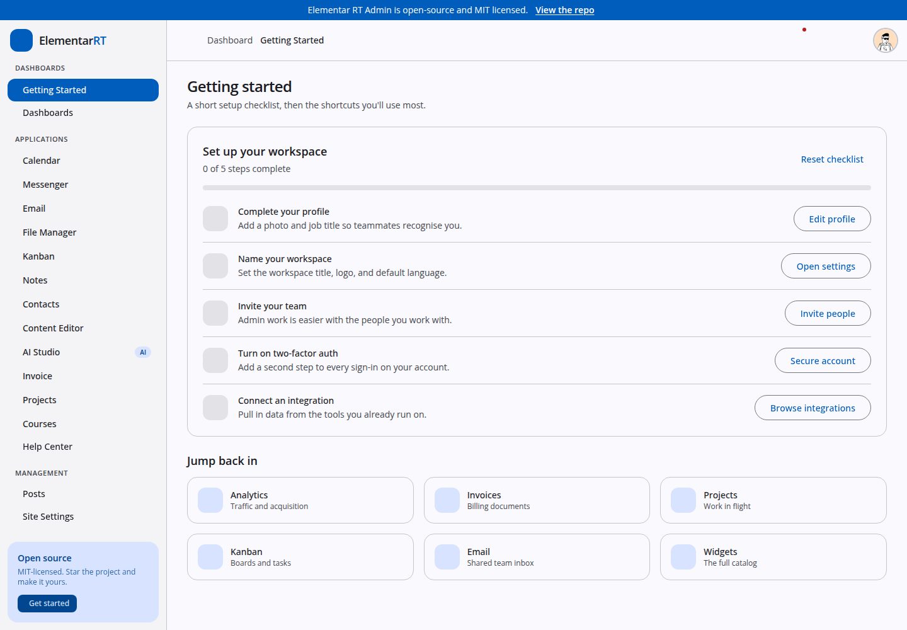Check off Name your workspace step
Image resolution: width=907 pixels, height=630 pixels.
coord(215,266)
